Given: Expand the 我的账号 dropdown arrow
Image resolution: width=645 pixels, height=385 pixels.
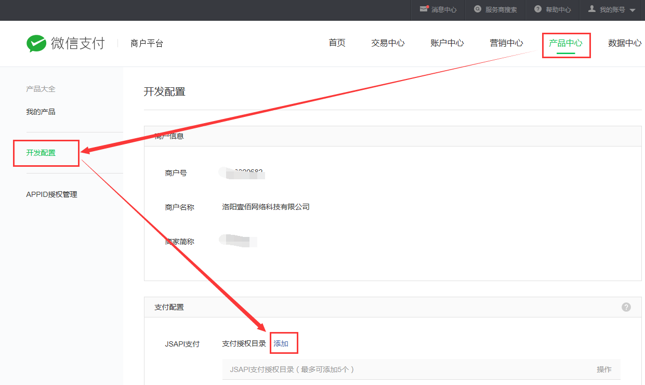Looking at the screenshot, I should (x=632, y=10).
